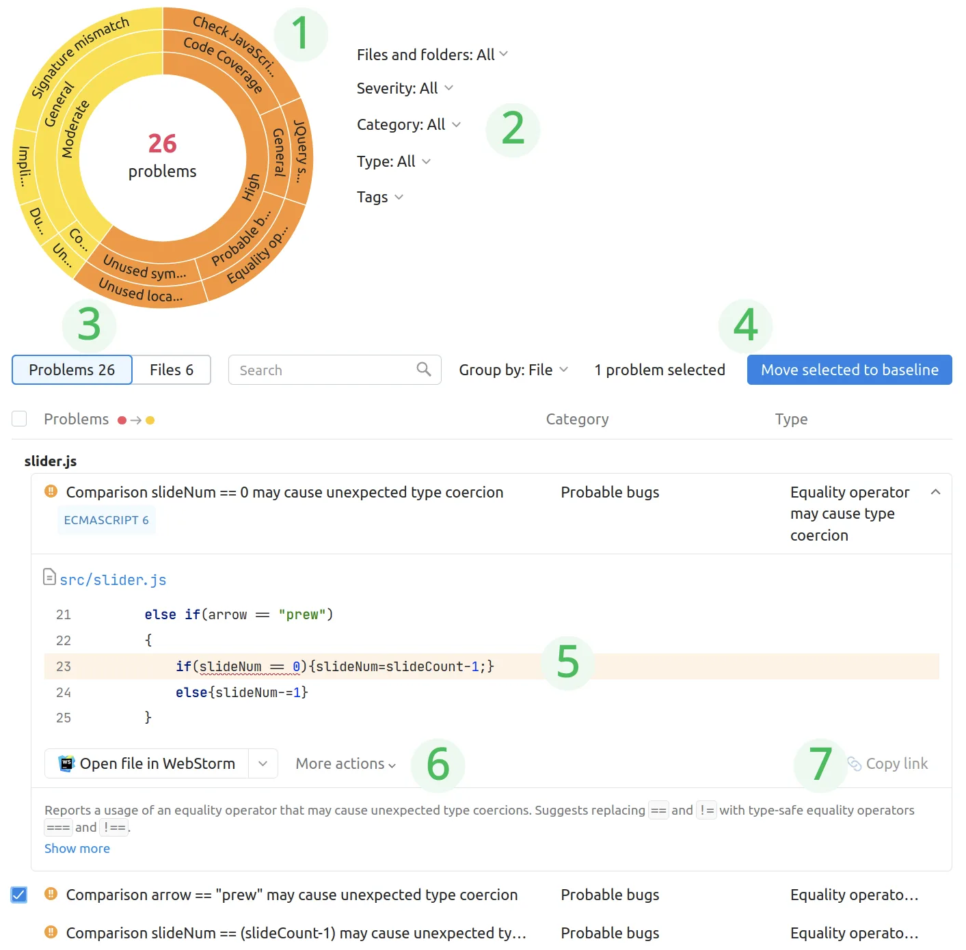
Task: Toggle the select-all checkbox in the header
Action: tap(18, 418)
